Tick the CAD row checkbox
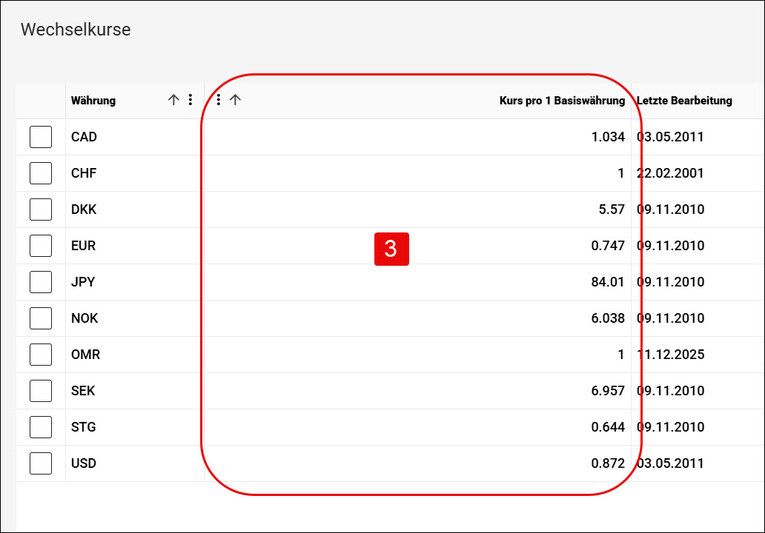 click(41, 137)
